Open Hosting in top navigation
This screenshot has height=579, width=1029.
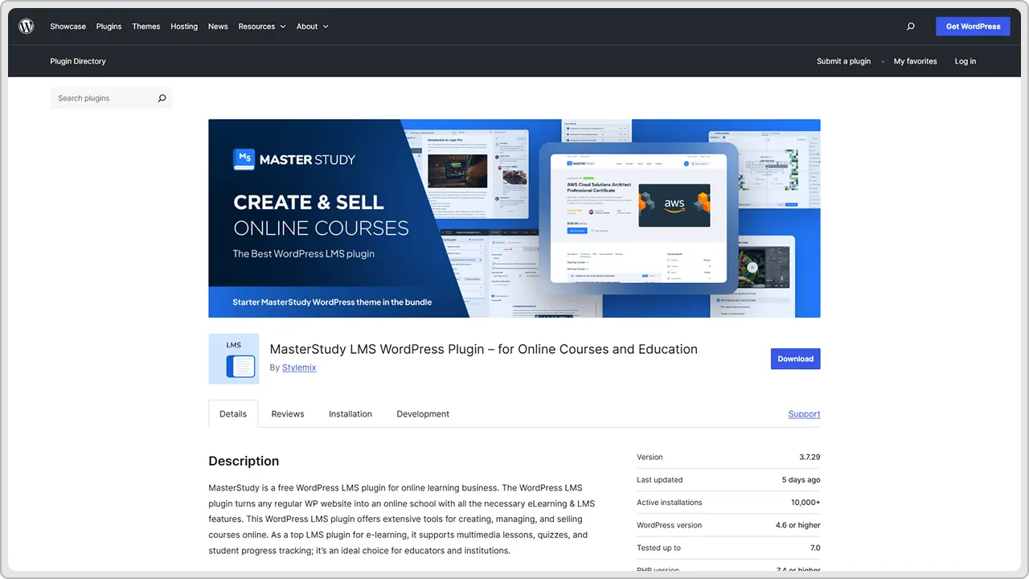184,27
